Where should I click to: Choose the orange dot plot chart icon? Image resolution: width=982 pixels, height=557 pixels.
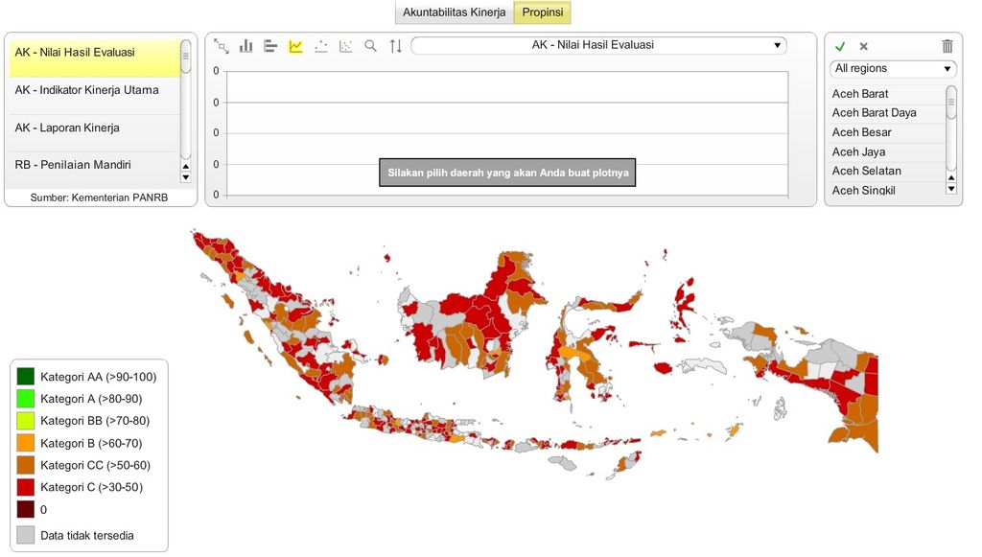point(320,46)
